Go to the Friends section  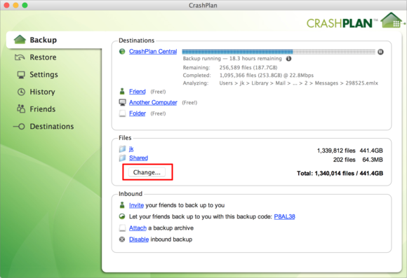tap(43, 109)
